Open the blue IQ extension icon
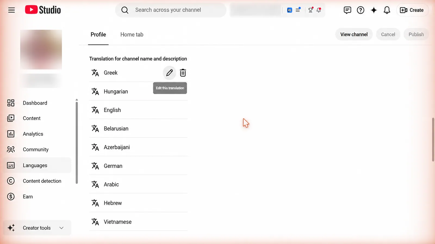This screenshot has width=435, height=244. (x=290, y=10)
